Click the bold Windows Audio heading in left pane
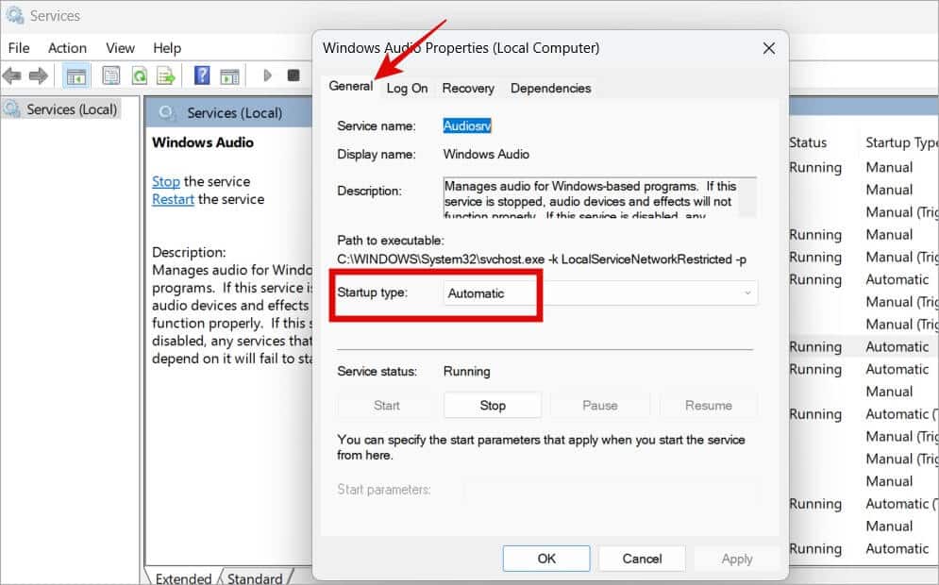 (203, 142)
